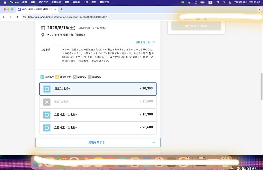
Task: Collapse seat types via 席種を閉じる chevron
Action: coord(154,142)
